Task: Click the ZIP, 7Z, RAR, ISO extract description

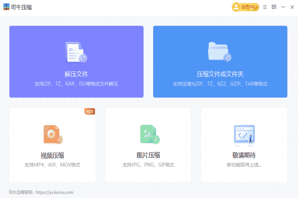Action: click(x=76, y=84)
